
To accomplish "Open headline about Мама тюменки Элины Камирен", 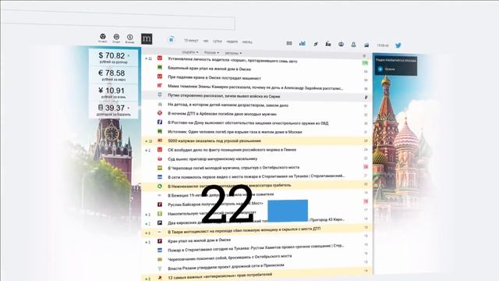I will click(x=255, y=87).
